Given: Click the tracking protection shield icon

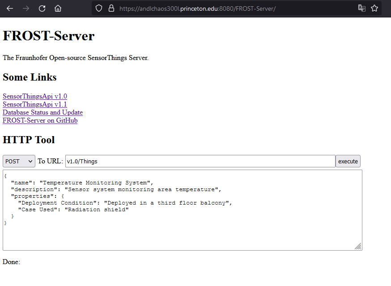Looking at the screenshot, I should point(99,8).
